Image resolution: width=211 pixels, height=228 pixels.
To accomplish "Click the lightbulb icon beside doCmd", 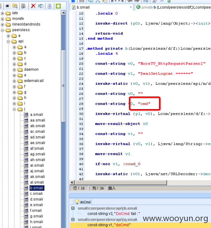I will 77,202.
